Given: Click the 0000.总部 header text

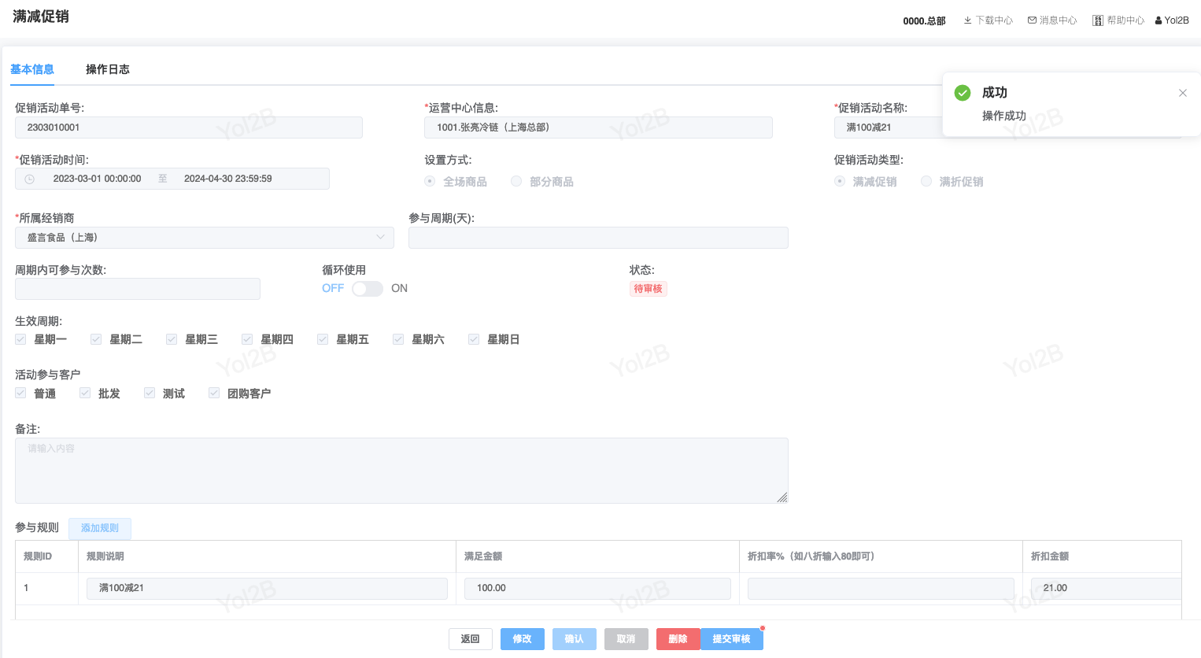Looking at the screenshot, I should tap(924, 21).
